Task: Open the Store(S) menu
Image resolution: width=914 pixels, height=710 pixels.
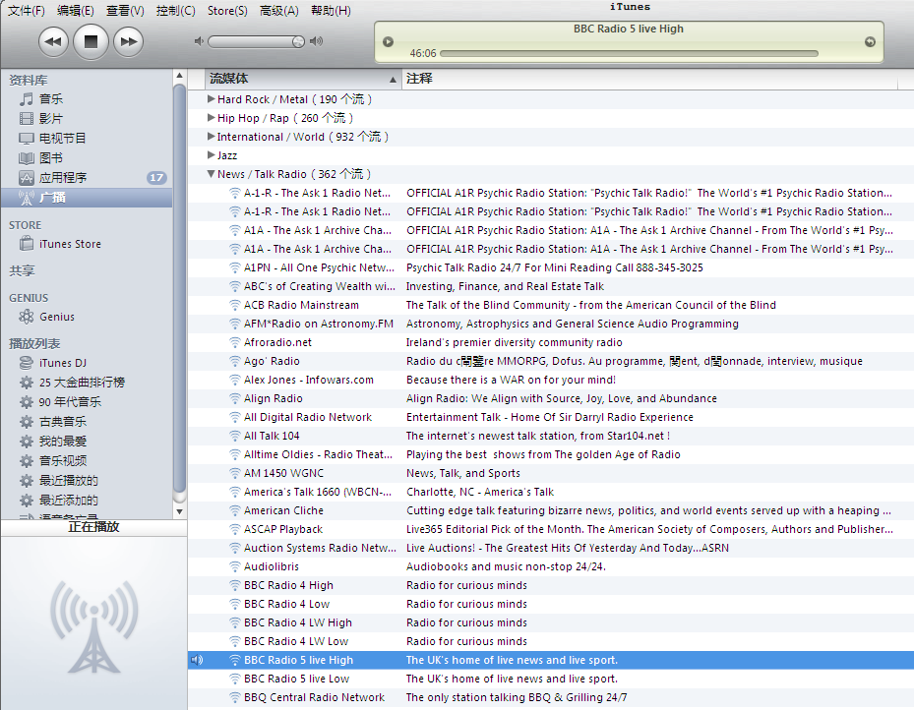Action: tap(227, 11)
